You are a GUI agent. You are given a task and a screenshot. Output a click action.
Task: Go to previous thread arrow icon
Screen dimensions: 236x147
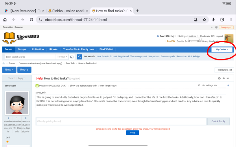coord(224,78)
